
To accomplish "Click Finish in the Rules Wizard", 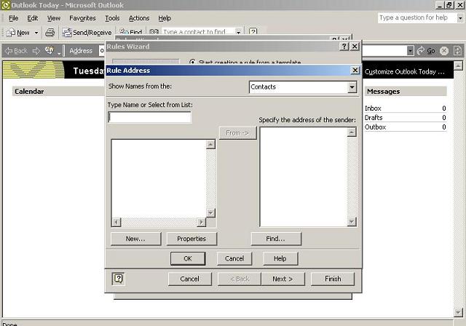I will click(x=333, y=279).
